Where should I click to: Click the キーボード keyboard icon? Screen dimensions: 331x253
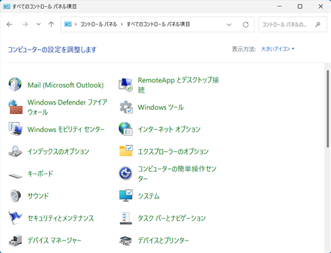(15, 176)
